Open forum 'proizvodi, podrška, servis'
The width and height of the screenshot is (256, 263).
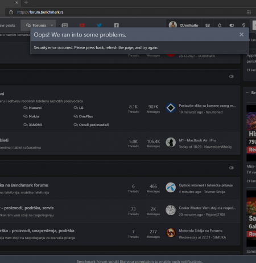pyautogui.click(x=29, y=208)
